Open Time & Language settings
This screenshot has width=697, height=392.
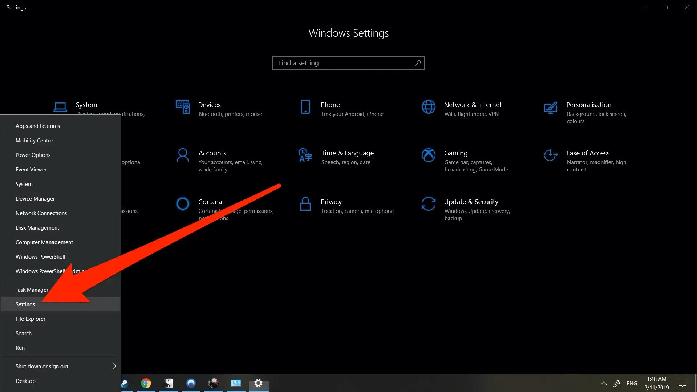point(305,155)
